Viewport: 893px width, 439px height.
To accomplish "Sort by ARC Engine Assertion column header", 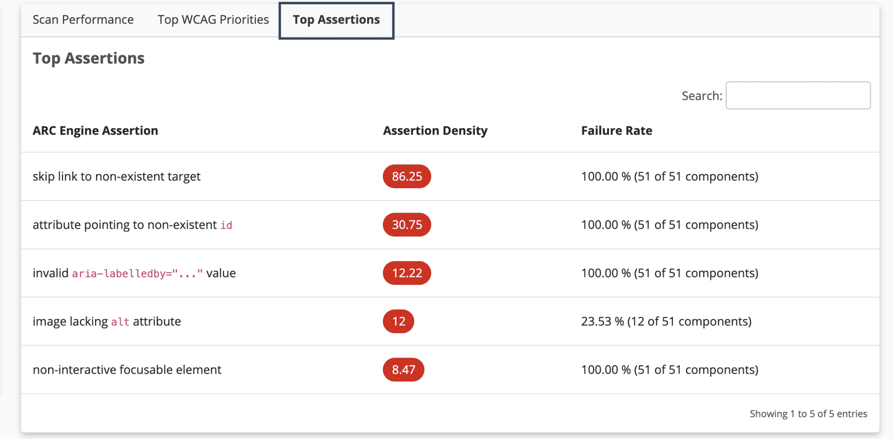I will point(95,131).
